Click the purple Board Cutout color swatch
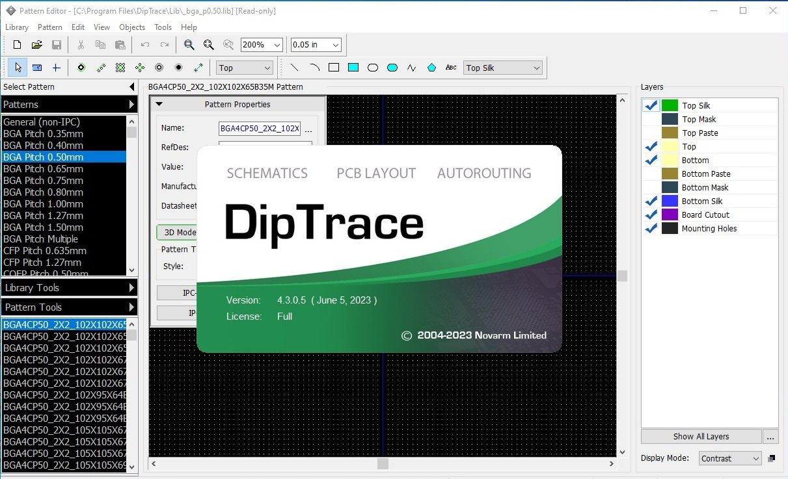Screen dimensions: 788x479 (x=670, y=214)
